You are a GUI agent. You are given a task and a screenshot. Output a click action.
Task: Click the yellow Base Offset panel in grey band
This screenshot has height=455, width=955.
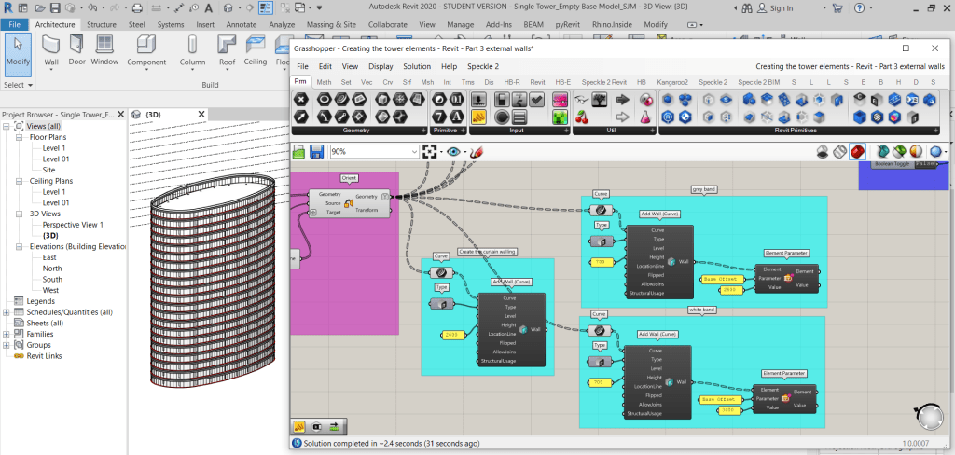tap(721, 279)
